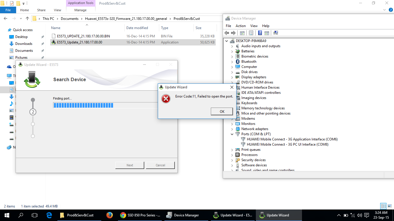The width and height of the screenshot is (394, 221).
Task: Open Firefox from the taskbar
Action: [109, 215]
